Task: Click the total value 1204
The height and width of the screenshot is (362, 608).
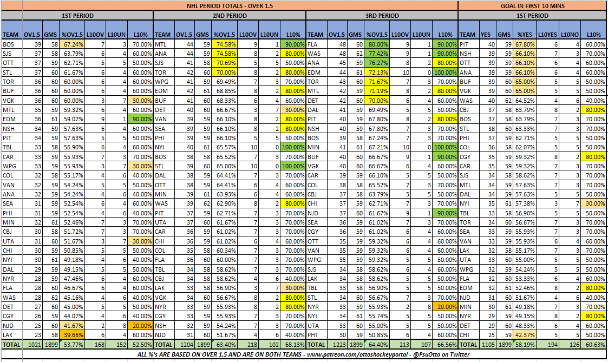Action: click(184, 345)
